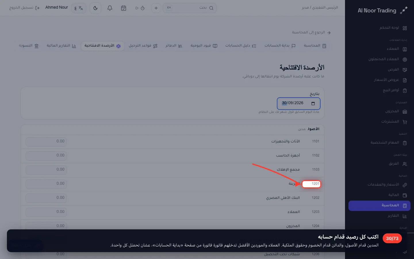This screenshot has height=259, width=414.
Task: Click the notifications bell icon
Action: [110, 8]
